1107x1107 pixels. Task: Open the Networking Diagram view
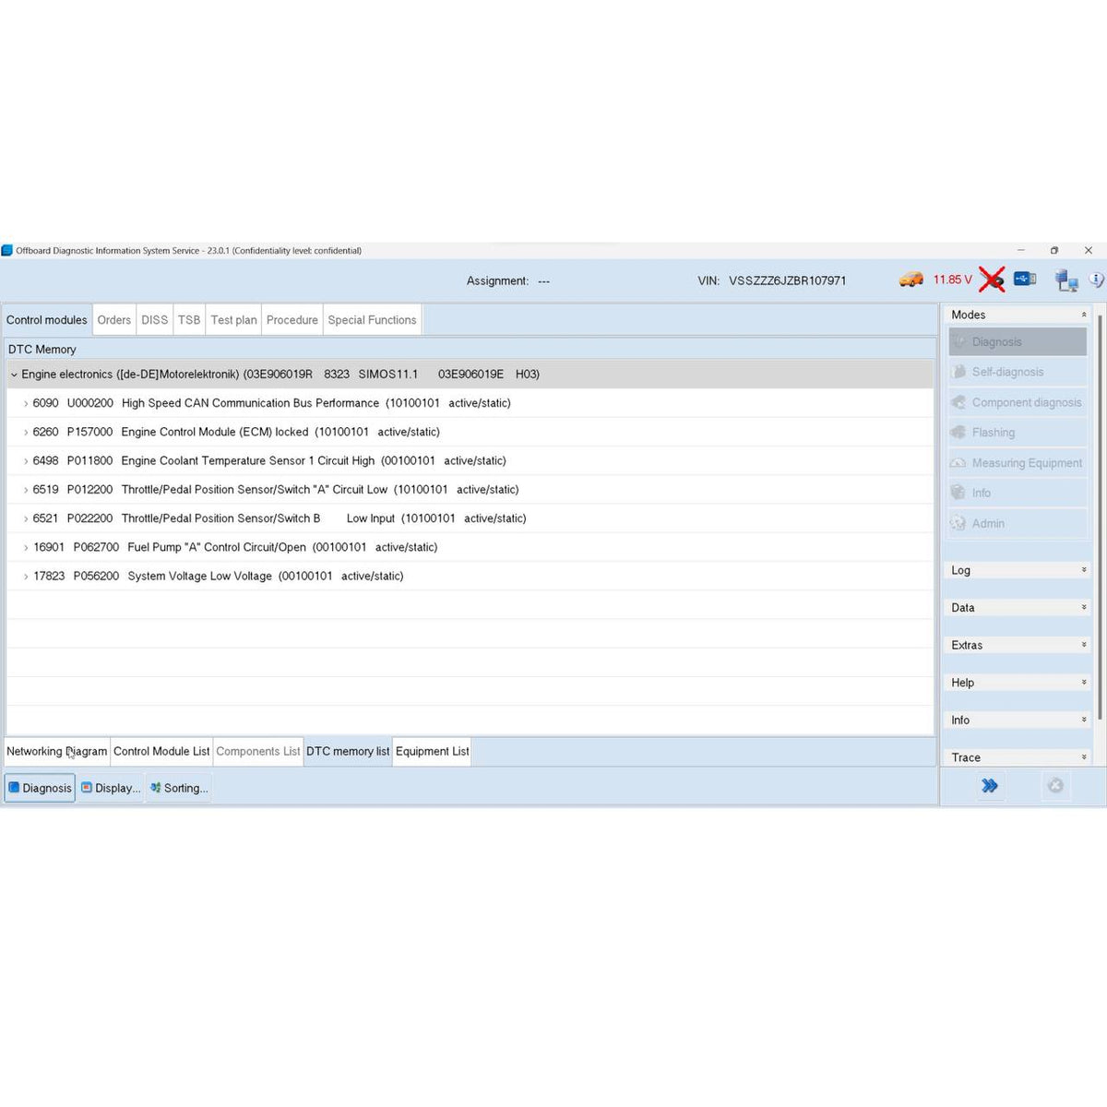56,751
